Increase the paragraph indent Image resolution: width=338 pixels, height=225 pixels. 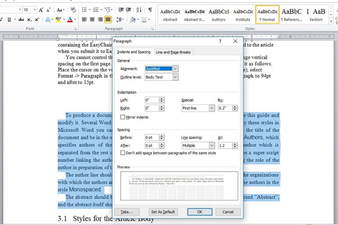coord(129,10)
